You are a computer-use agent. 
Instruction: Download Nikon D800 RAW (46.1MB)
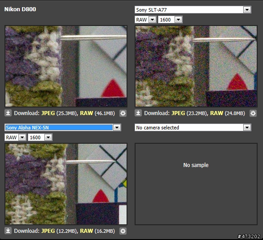pos(86,113)
